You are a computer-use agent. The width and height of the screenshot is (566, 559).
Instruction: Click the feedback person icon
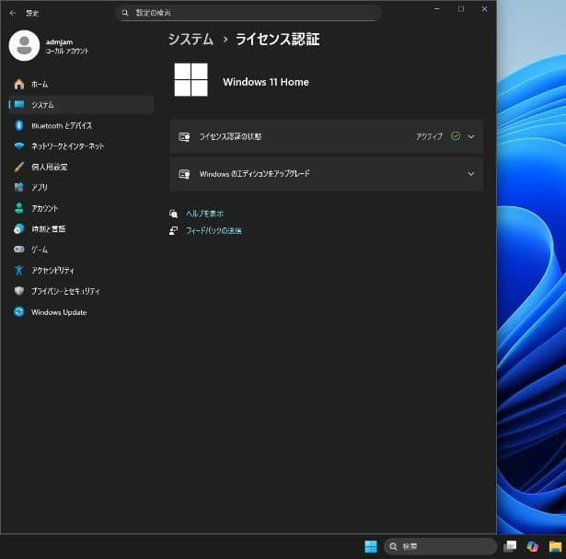pos(174,230)
